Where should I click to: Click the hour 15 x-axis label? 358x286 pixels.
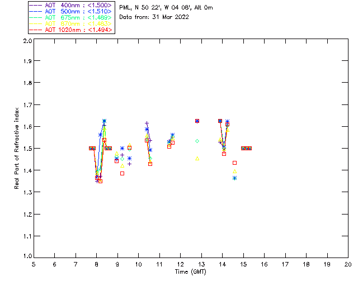pos(243,264)
